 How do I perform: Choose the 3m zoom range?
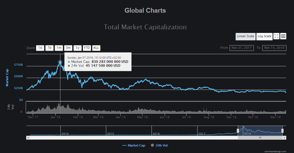[68, 48]
